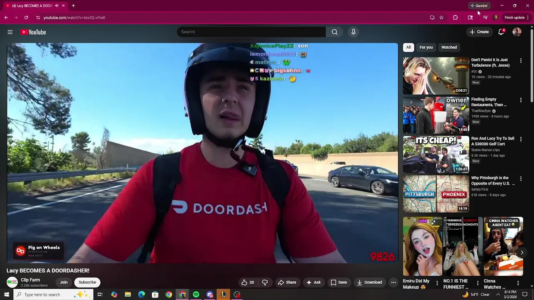Go back to previous page
The width and height of the screenshot is (534, 300).
[6, 17]
